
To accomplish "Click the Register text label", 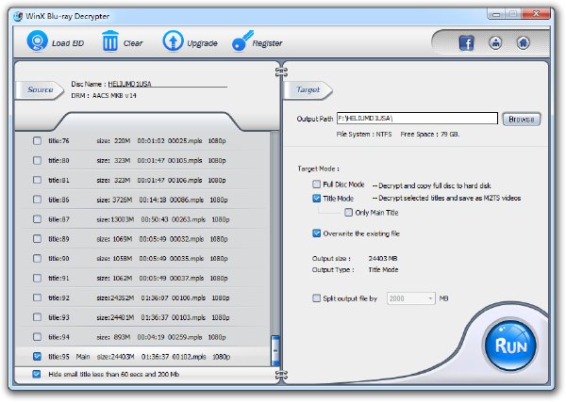I will point(267,43).
